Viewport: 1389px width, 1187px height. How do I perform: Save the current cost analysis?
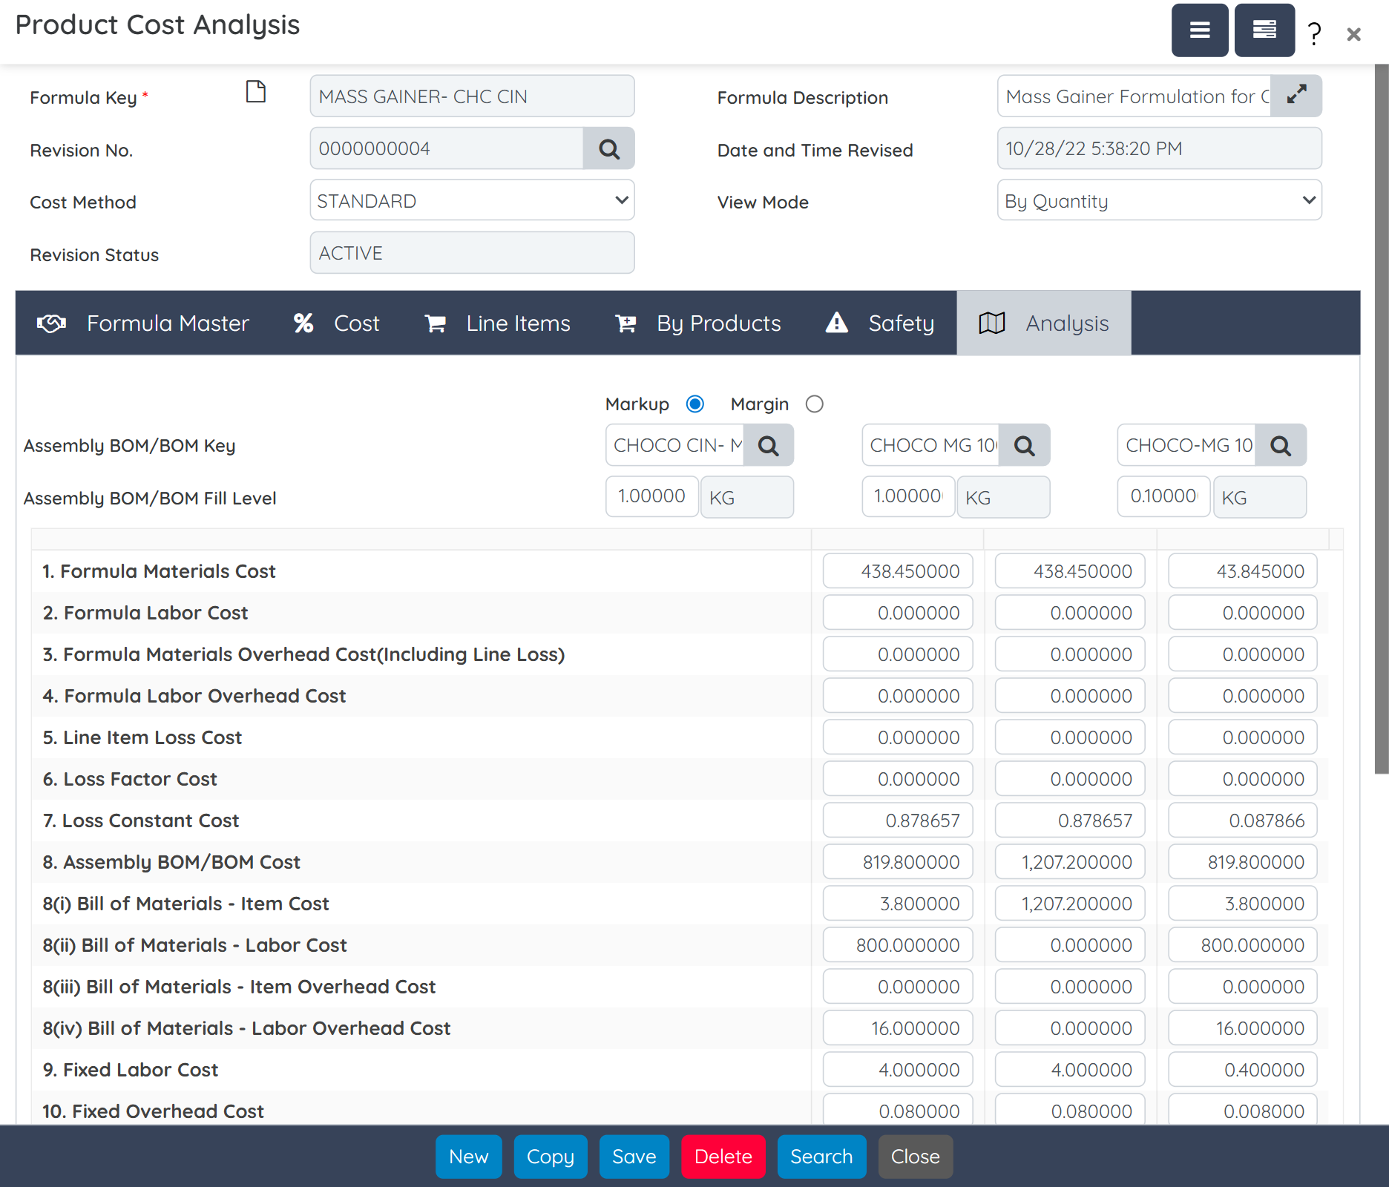pos(634,1157)
